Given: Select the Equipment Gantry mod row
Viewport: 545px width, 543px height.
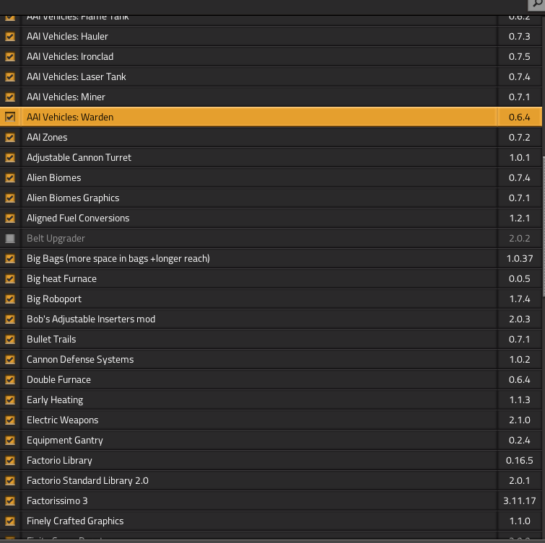Looking at the screenshot, I should (65, 440).
